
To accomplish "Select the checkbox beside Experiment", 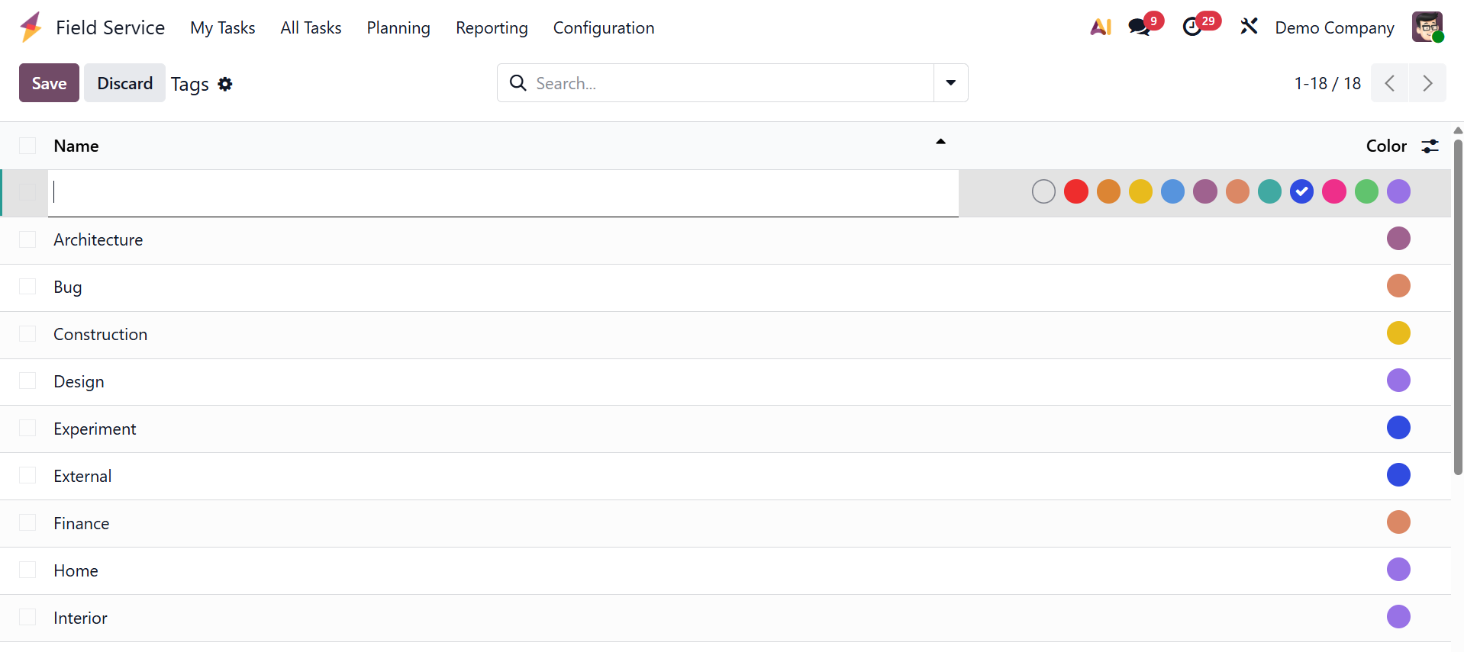I will (x=27, y=429).
